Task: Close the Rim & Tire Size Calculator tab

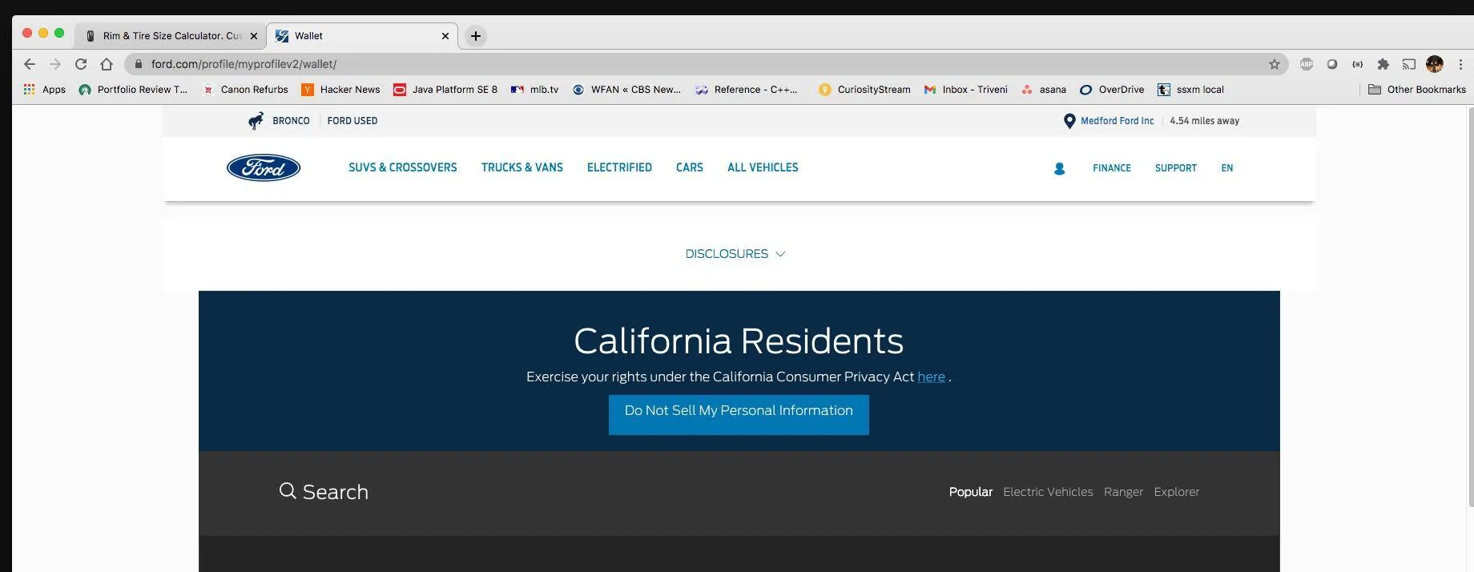Action: point(254,36)
